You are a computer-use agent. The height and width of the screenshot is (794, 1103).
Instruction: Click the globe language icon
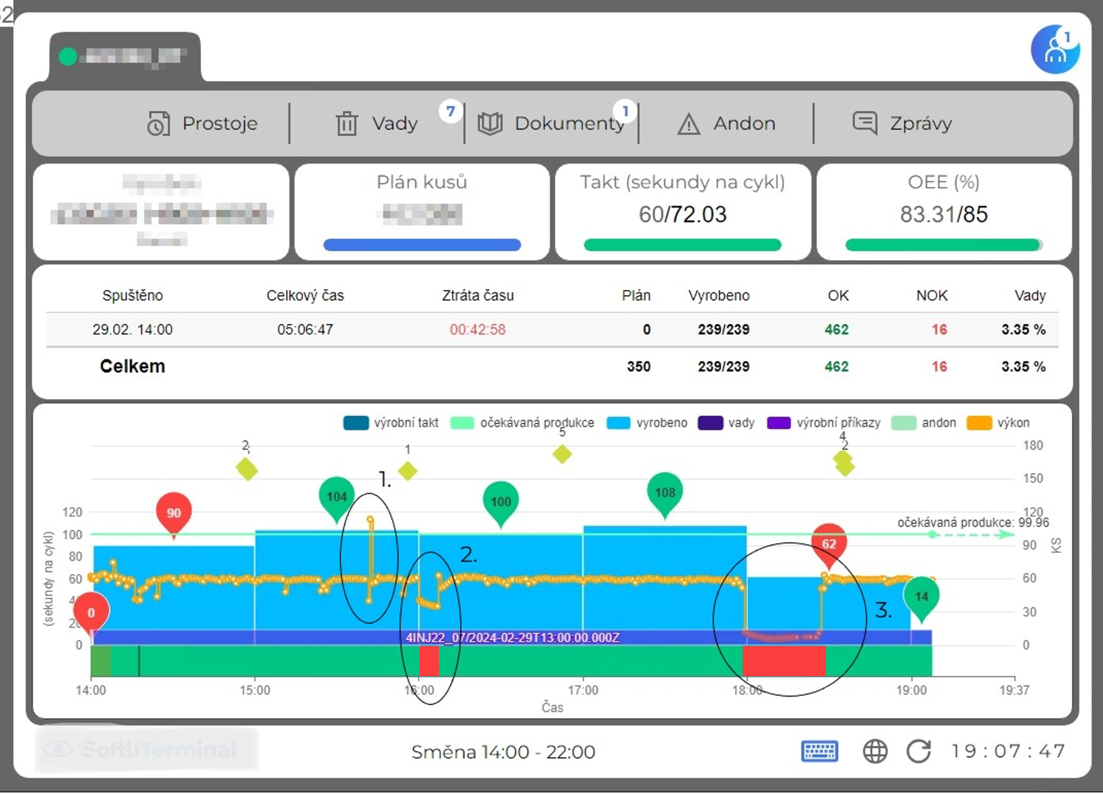[875, 751]
